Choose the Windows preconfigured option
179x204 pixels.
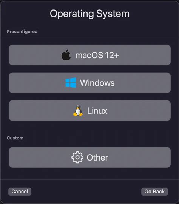coord(89,83)
